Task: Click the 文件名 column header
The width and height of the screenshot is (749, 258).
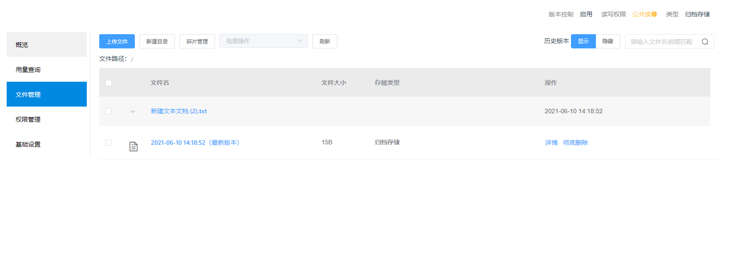Action: click(x=160, y=83)
